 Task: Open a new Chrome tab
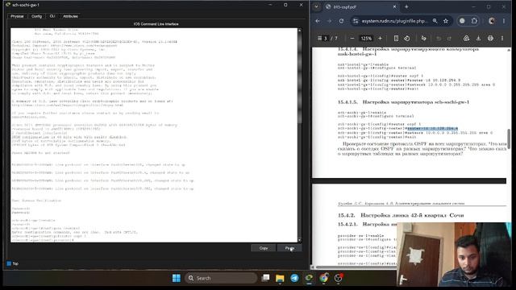[406, 6]
